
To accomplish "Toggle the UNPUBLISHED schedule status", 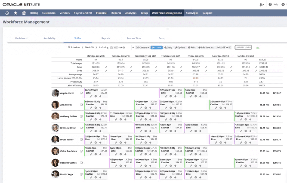I will click(243, 47).
